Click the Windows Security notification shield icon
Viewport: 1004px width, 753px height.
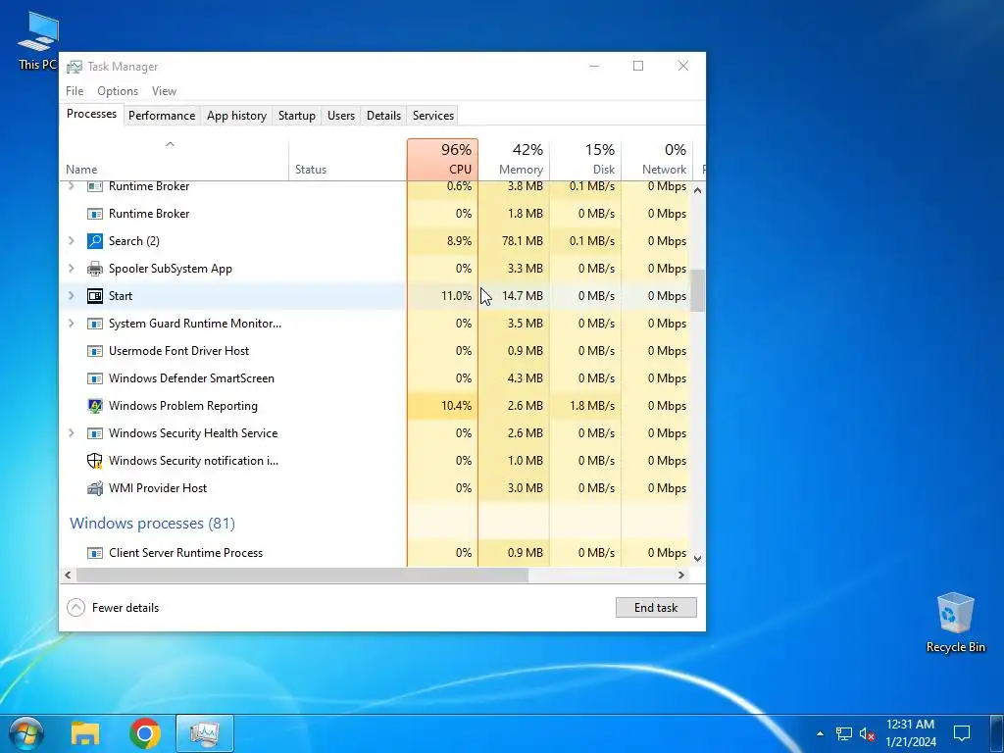(95, 461)
